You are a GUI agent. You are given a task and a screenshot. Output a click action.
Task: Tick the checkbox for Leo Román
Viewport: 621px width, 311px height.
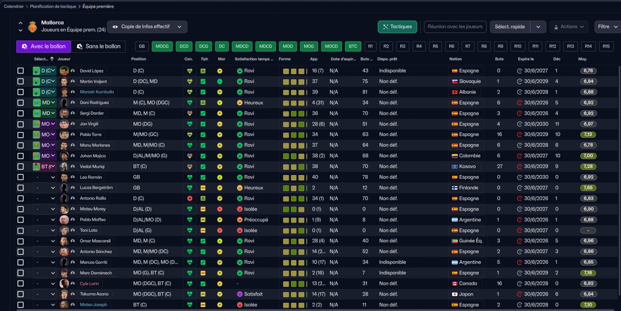[x=20, y=177]
